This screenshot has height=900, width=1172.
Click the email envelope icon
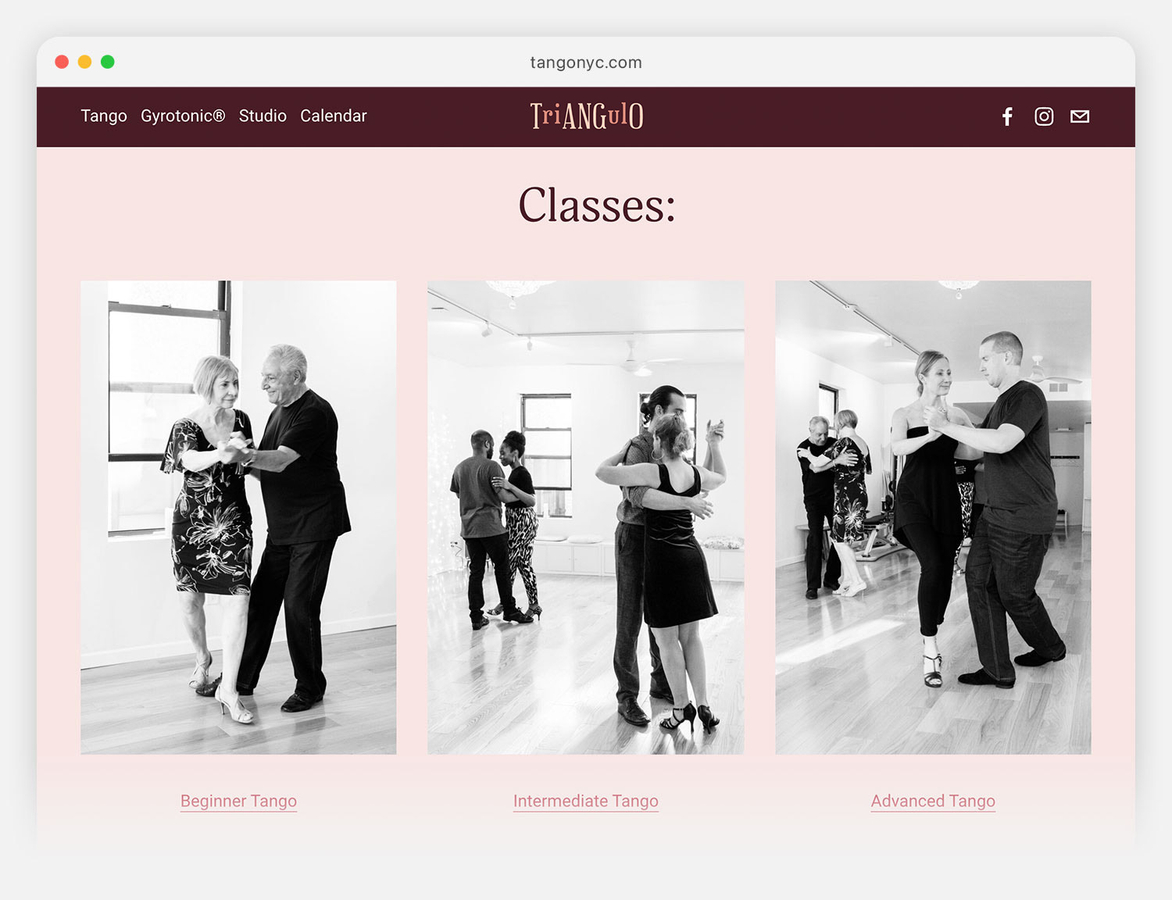[1080, 116]
